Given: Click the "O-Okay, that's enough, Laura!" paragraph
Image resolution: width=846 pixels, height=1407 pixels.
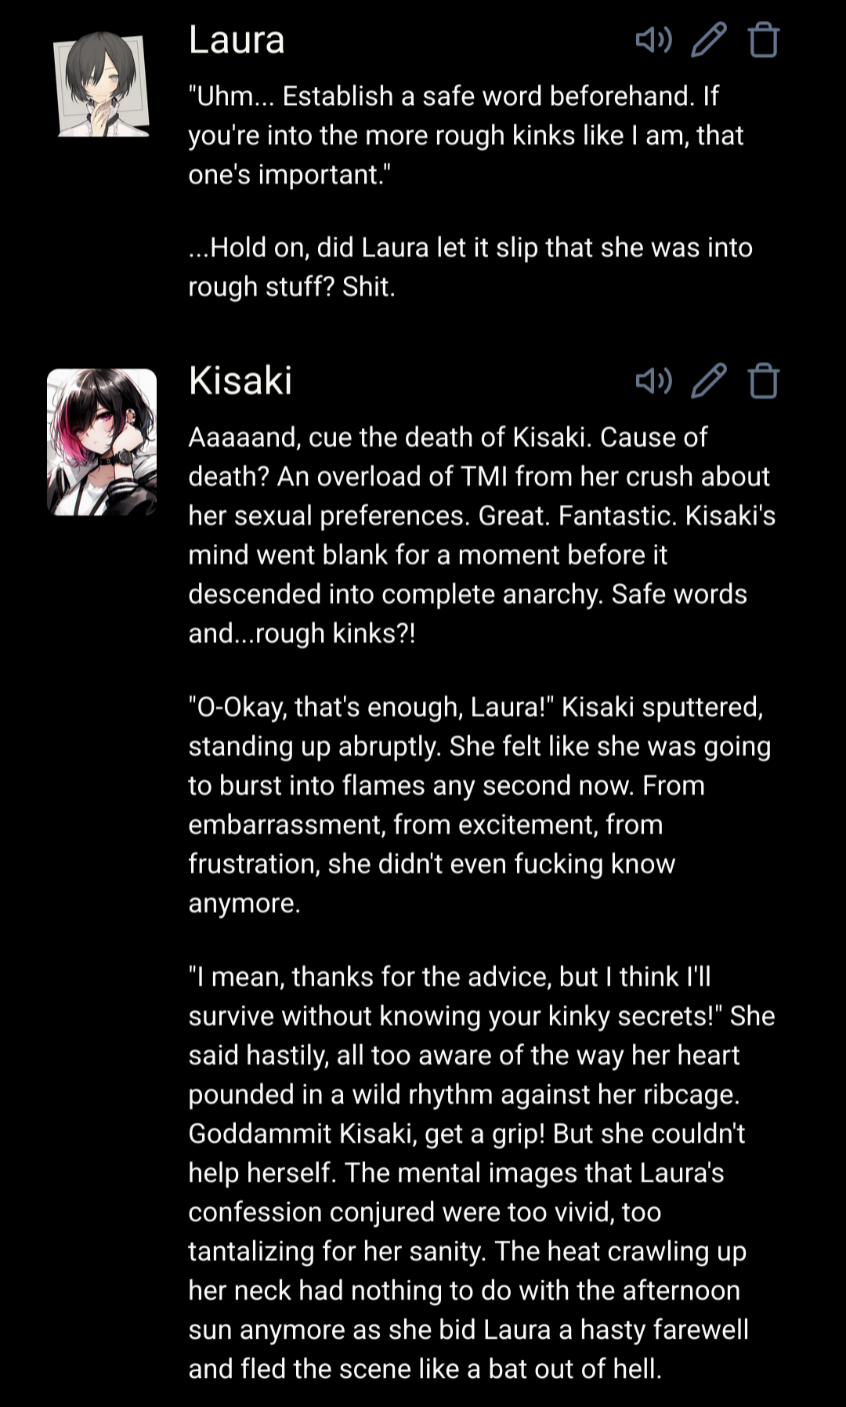Looking at the screenshot, I should tap(479, 805).
